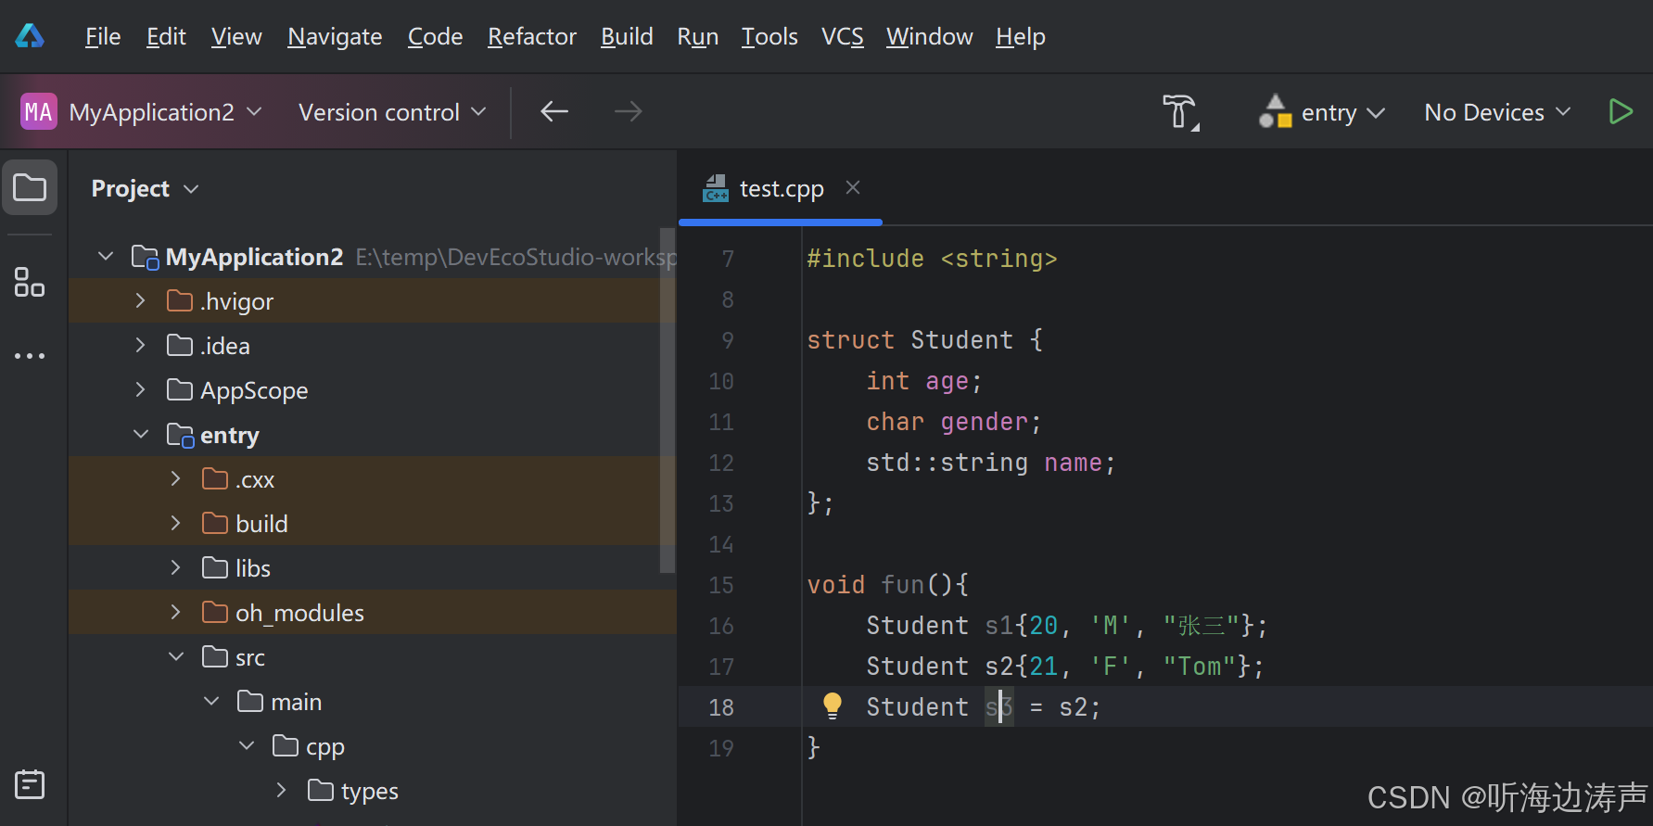The height and width of the screenshot is (826, 1653).
Task: Click line number 9 in gutter
Action: pos(728,340)
